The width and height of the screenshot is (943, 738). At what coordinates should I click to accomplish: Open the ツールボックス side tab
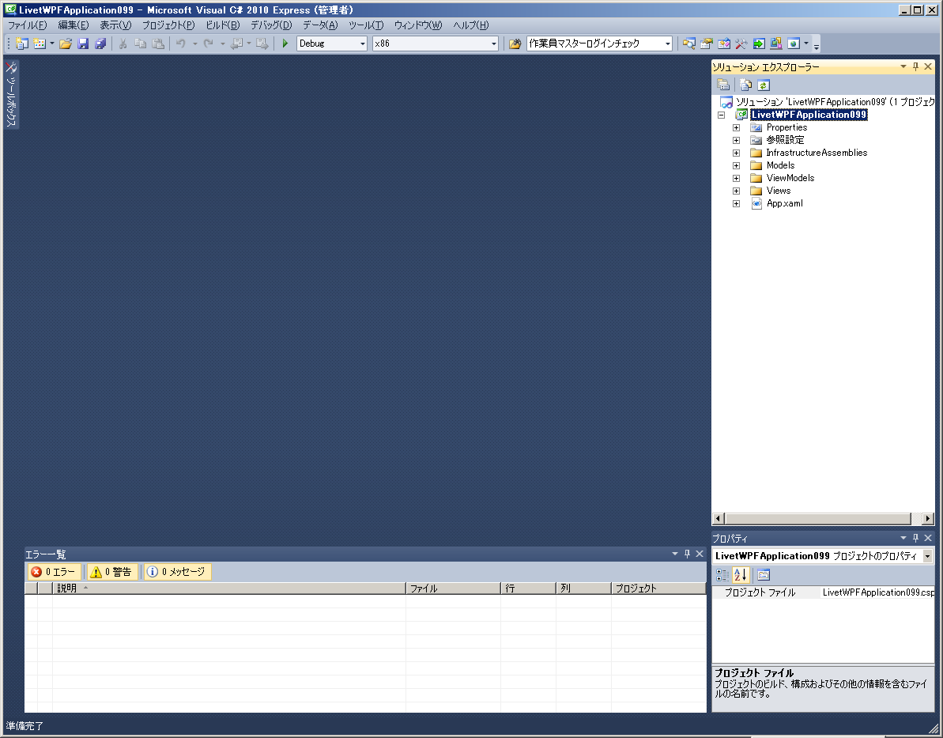(x=11, y=94)
